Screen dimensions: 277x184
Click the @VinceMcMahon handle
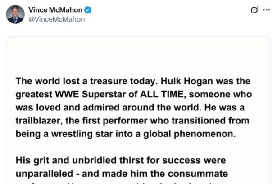point(56,19)
